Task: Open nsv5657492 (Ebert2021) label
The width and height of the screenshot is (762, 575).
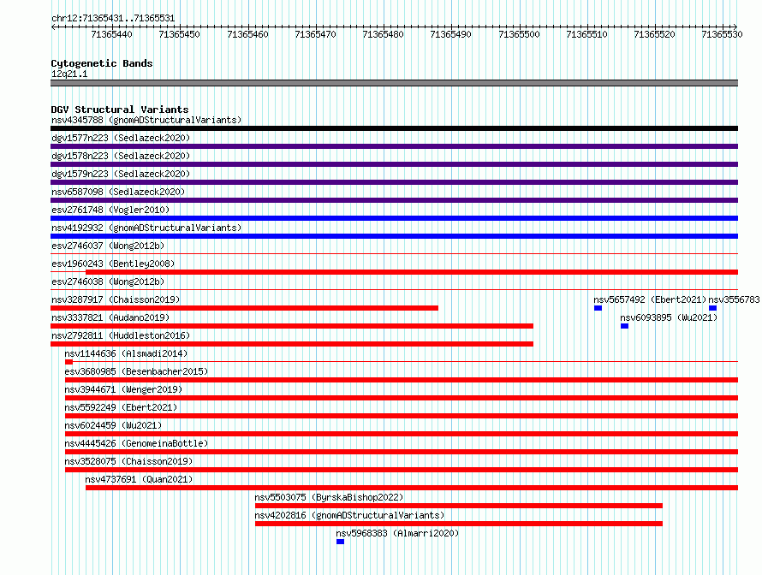Action: click(650, 299)
